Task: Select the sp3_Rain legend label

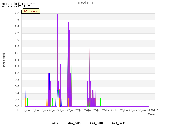Action: tap(118, 123)
